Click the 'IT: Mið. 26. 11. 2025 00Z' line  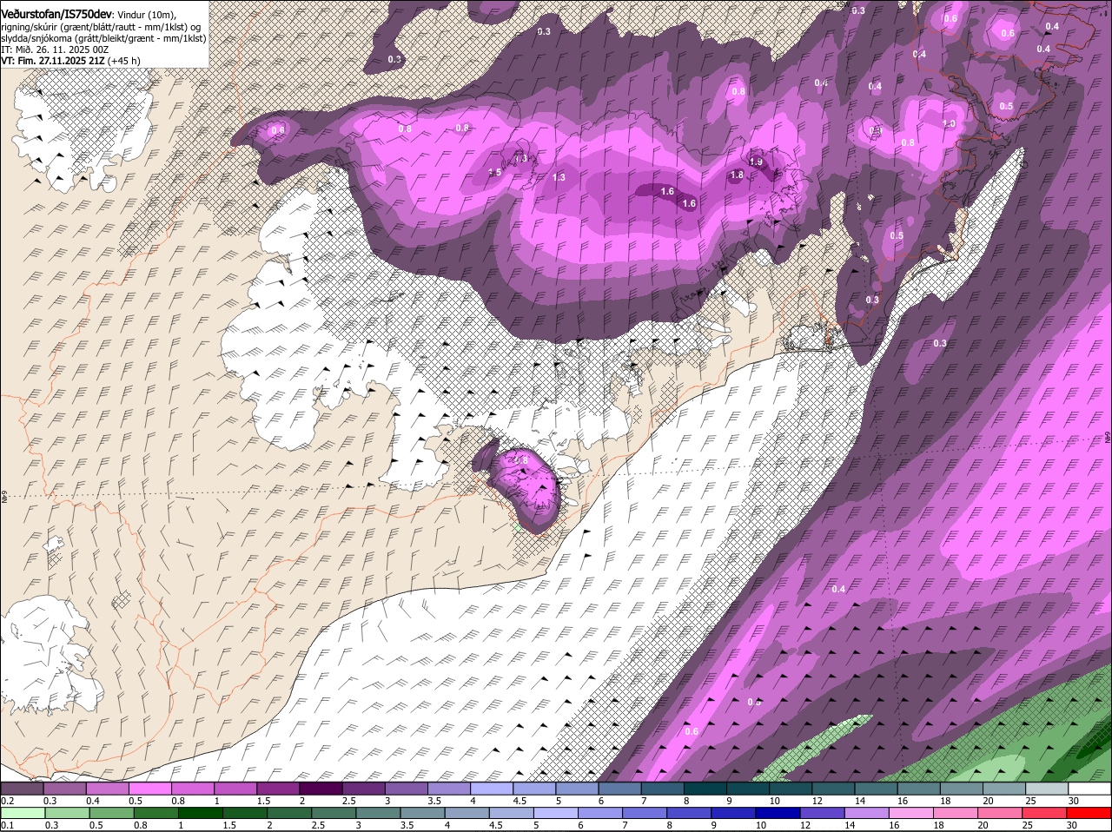[56, 50]
